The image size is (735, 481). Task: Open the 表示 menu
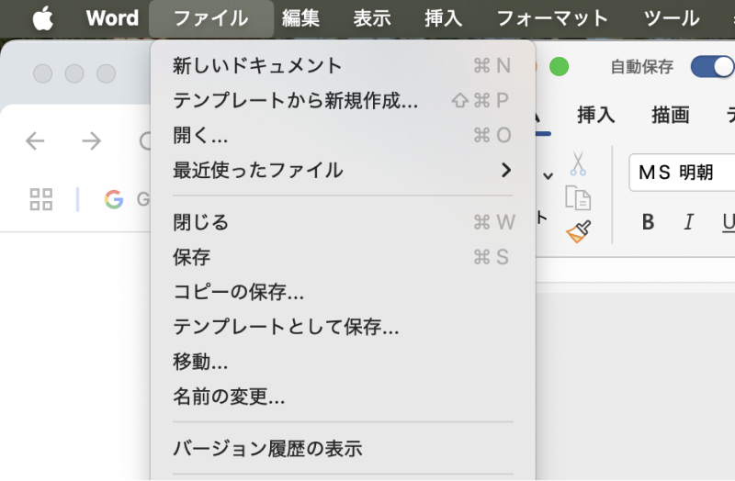372,18
